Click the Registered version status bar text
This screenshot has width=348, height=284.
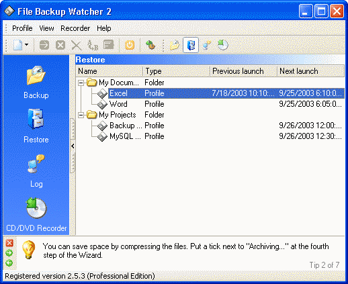80,276
